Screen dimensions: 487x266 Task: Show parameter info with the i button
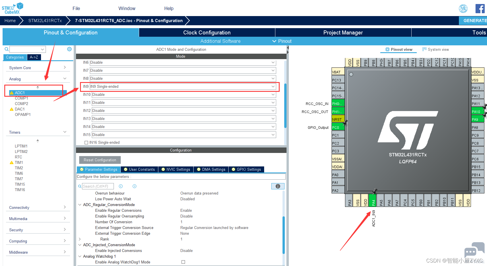click(x=278, y=186)
